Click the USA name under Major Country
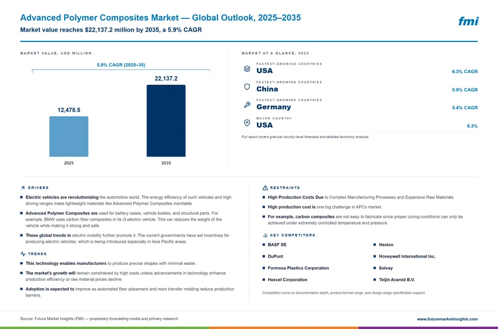This screenshot has width=498, height=329. 264,125
